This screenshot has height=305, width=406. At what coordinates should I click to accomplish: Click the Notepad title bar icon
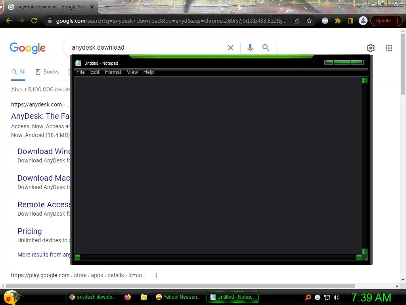[x=78, y=63]
